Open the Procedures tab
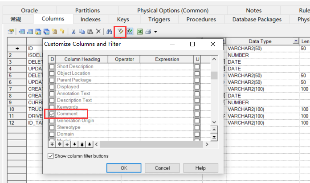 (201, 19)
